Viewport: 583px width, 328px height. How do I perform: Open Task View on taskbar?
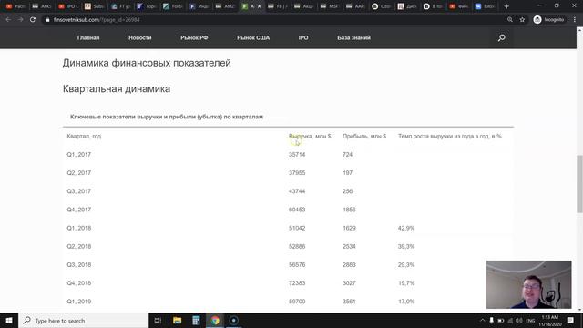point(158,320)
